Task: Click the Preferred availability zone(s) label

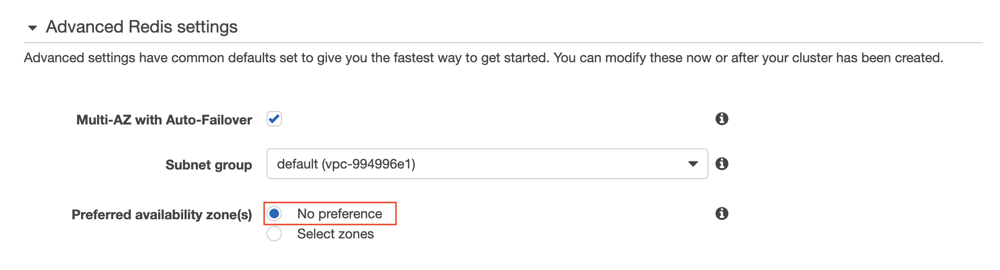Action: coord(162,214)
